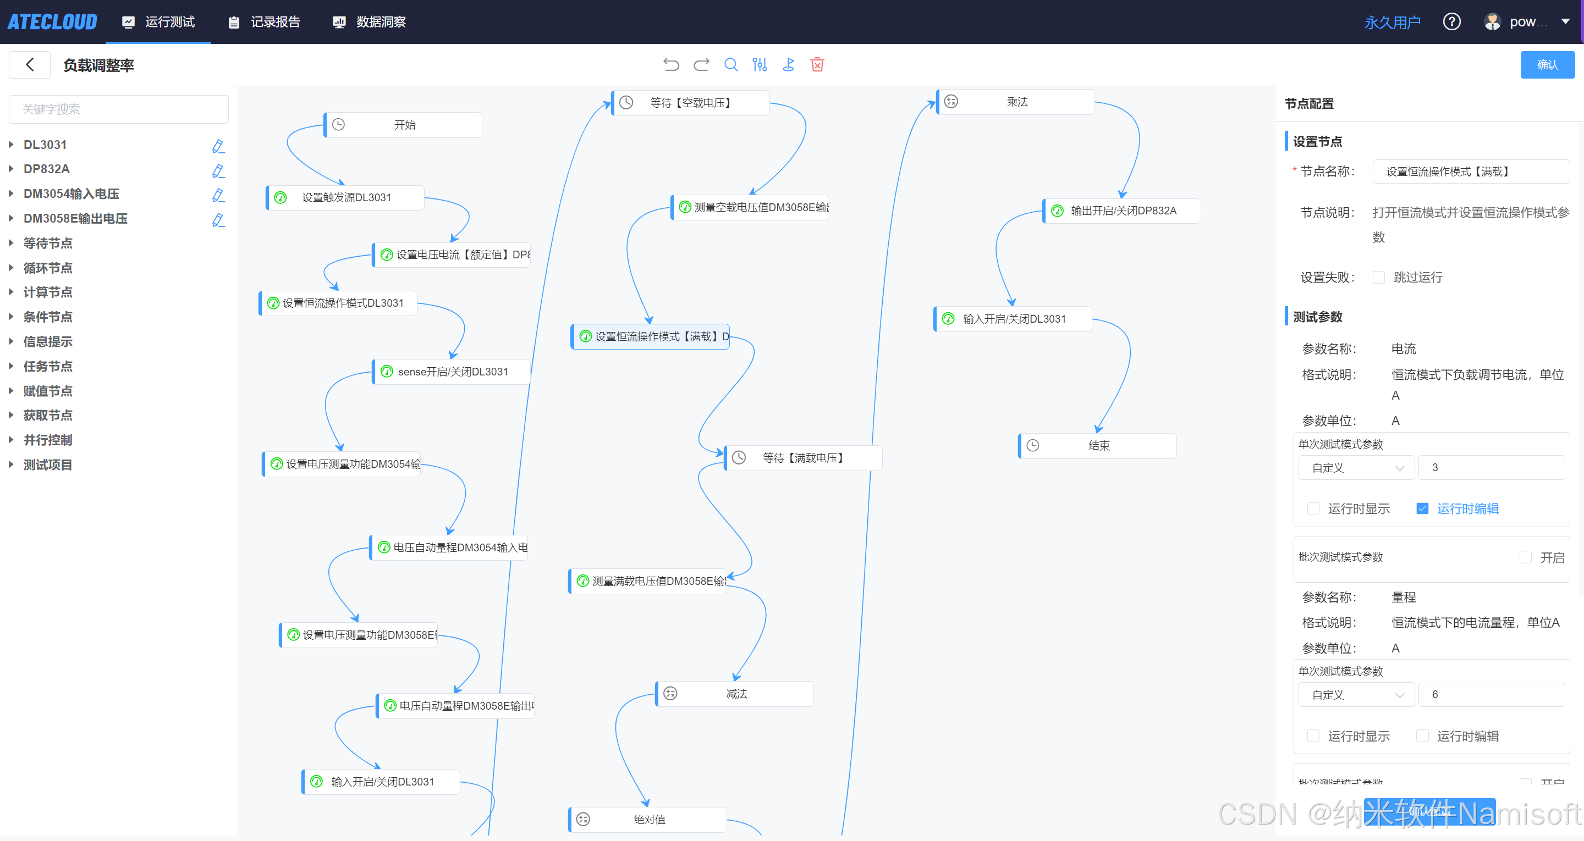Enable the 跳过运行 checkbox

(x=1379, y=277)
